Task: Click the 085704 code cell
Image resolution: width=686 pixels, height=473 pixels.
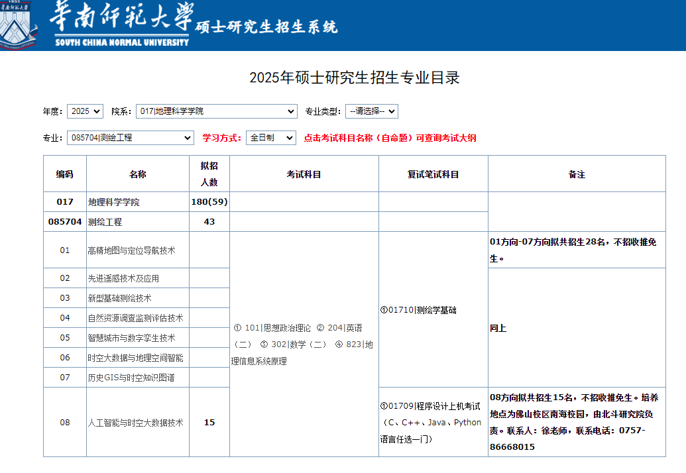Action: tap(65, 222)
